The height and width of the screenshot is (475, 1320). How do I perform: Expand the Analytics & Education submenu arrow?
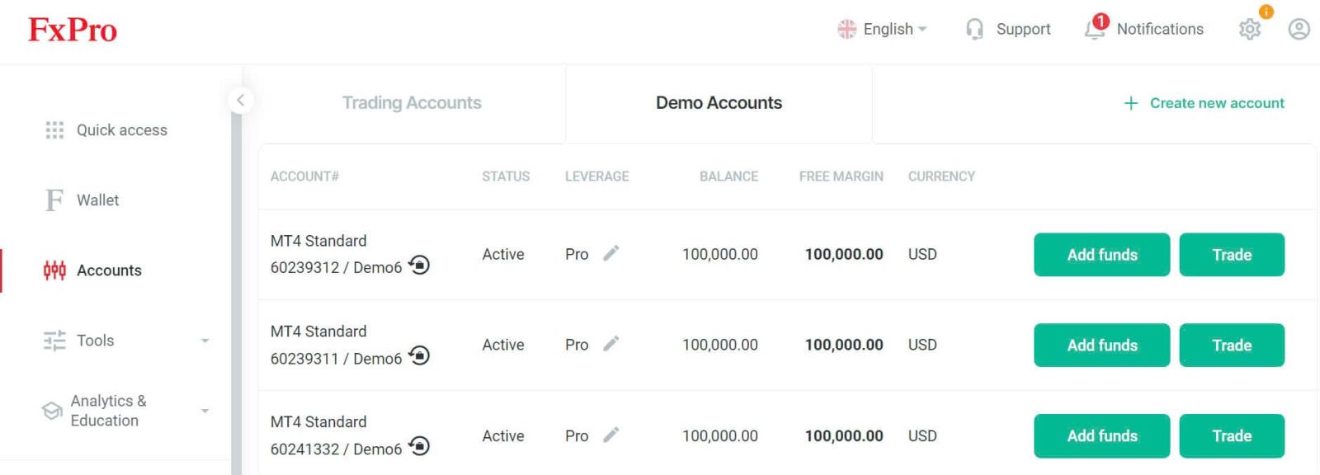click(x=205, y=411)
